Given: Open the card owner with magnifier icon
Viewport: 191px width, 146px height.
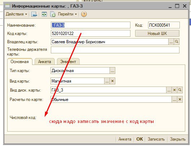Looking at the screenshot, I should pyautogui.click(x=177, y=42).
